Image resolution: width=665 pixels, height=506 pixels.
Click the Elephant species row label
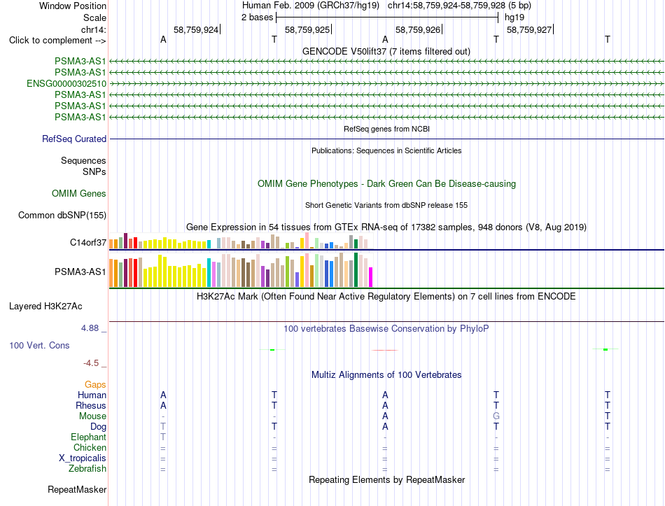(89, 437)
